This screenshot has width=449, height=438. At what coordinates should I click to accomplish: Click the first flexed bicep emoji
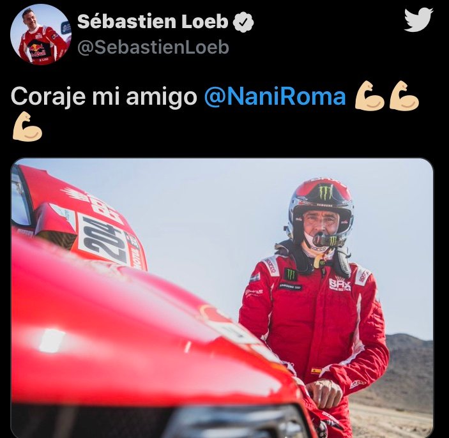click(x=369, y=96)
